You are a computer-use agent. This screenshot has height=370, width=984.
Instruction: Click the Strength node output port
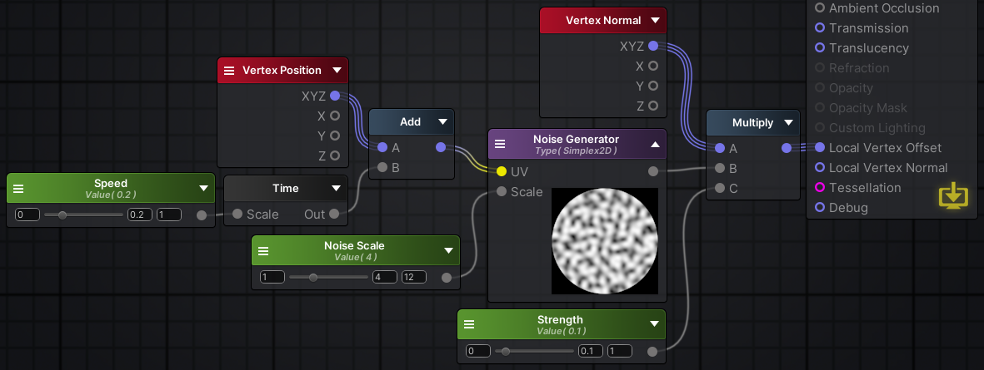[x=652, y=352]
